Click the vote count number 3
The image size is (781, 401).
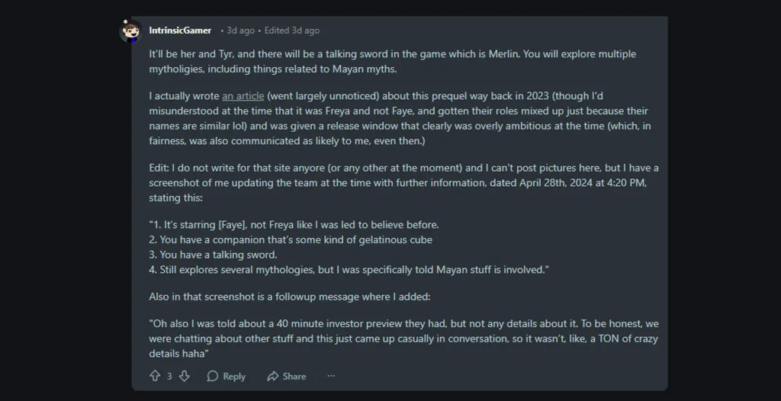[169, 376]
